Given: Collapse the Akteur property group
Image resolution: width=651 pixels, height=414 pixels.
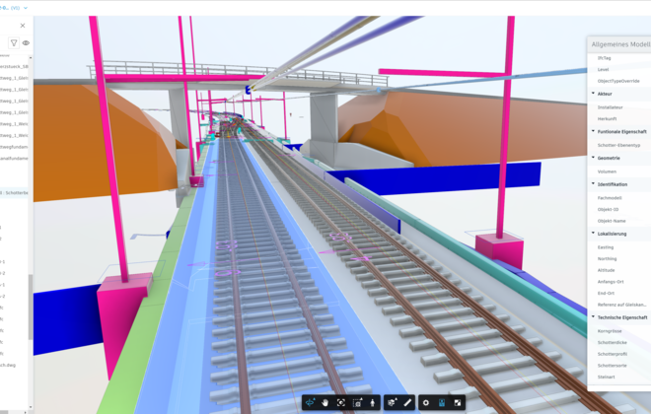Looking at the screenshot, I should 592,94.
